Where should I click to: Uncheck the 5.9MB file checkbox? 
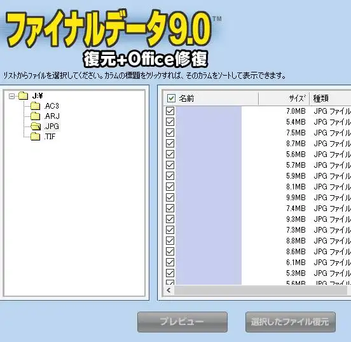click(170, 175)
